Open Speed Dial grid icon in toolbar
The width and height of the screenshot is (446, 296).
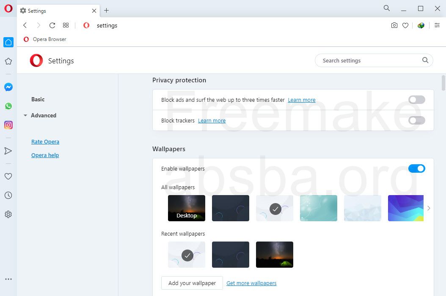(x=66, y=25)
